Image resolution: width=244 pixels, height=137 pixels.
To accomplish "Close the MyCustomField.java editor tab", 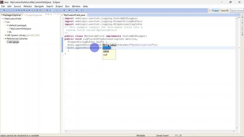I will [86, 15].
